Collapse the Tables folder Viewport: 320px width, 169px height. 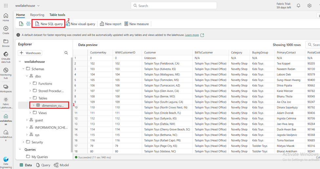tap(30, 98)
